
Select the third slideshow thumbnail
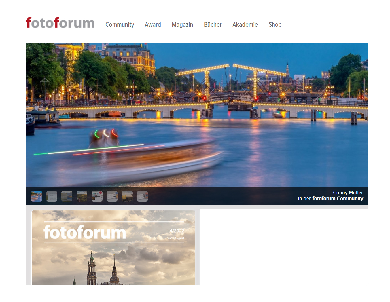click(x=67, y=196)
